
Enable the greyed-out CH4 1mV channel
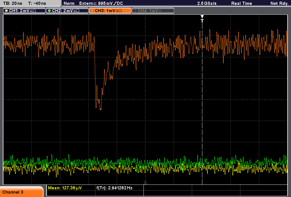coord(153,11)
